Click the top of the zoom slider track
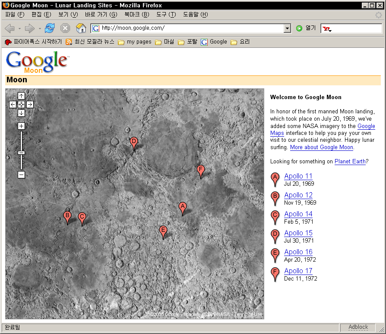 pyautogui.click(x=22, y=133)
